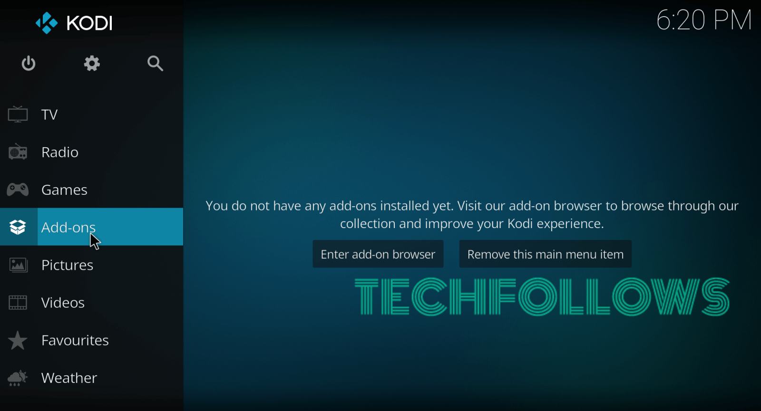This screenshot has width=761, height=411.
Task: Open settings via the gear icon
Action: pos(92,63)
